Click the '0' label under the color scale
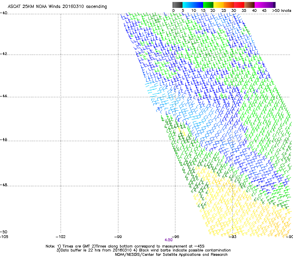 click(x=173, y=11)
